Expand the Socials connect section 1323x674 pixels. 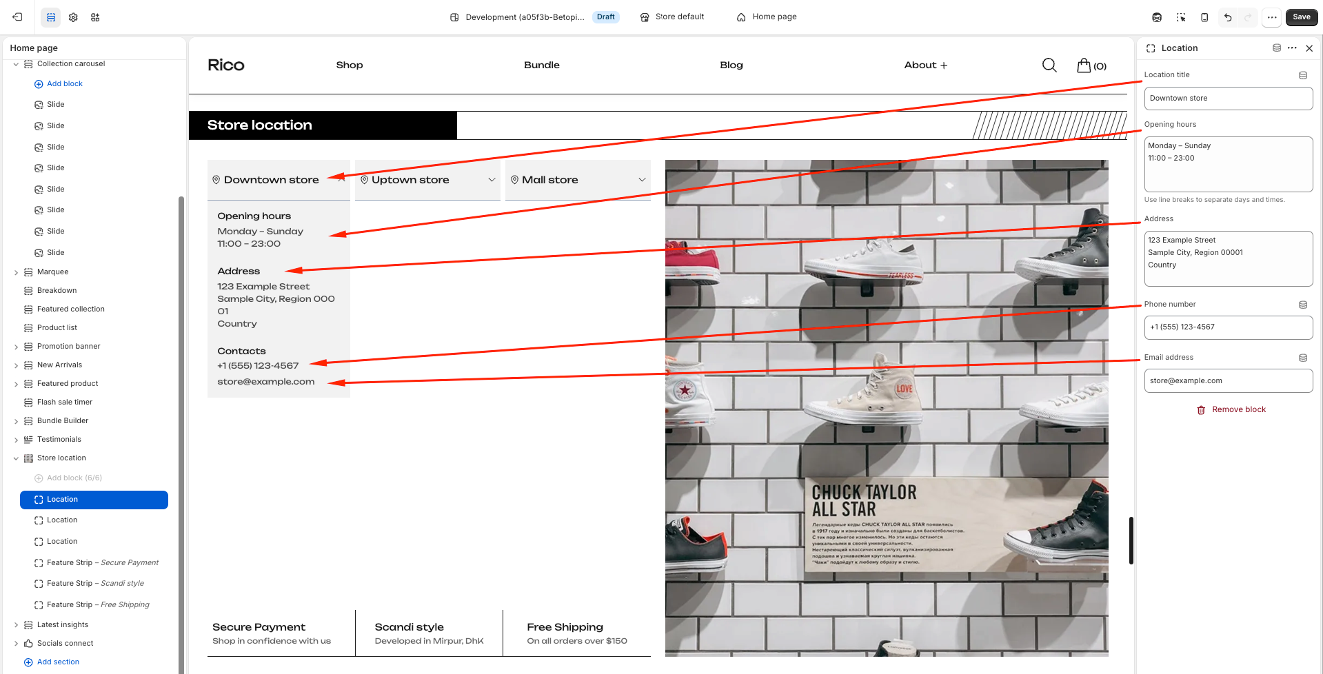click(x=16, y=644)
